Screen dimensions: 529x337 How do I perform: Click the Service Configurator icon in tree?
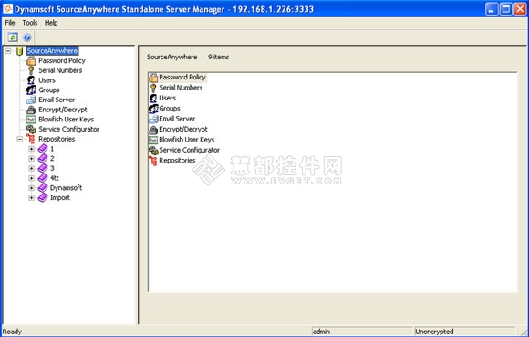pos(31,130)
